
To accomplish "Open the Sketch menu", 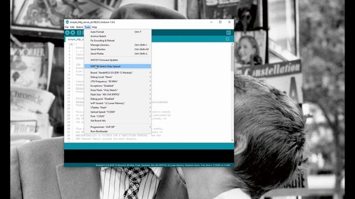I will pos(79,27).
